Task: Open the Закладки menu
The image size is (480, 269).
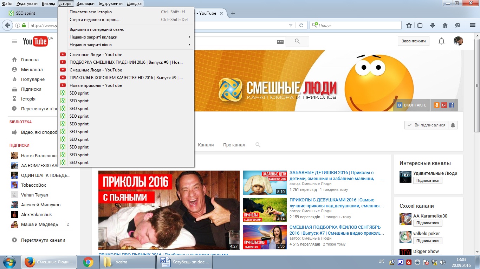Action: pos(85,4)
